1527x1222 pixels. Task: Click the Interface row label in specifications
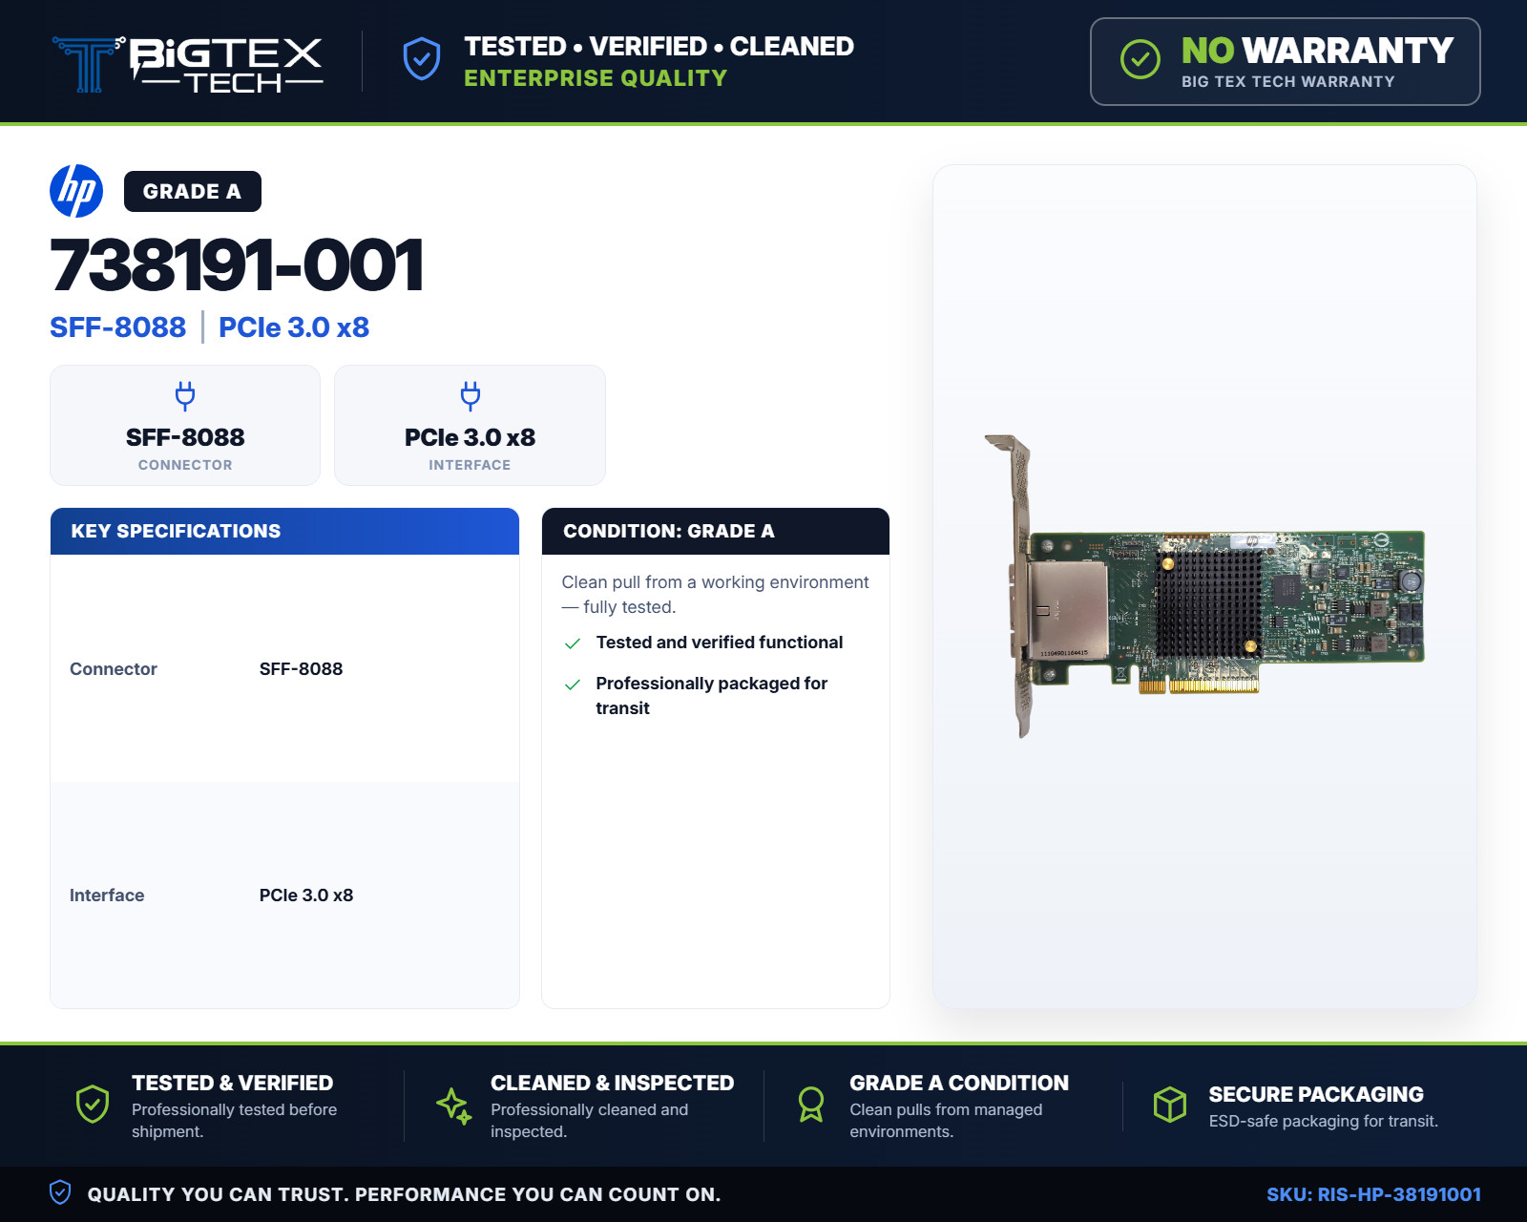[107, 895]
